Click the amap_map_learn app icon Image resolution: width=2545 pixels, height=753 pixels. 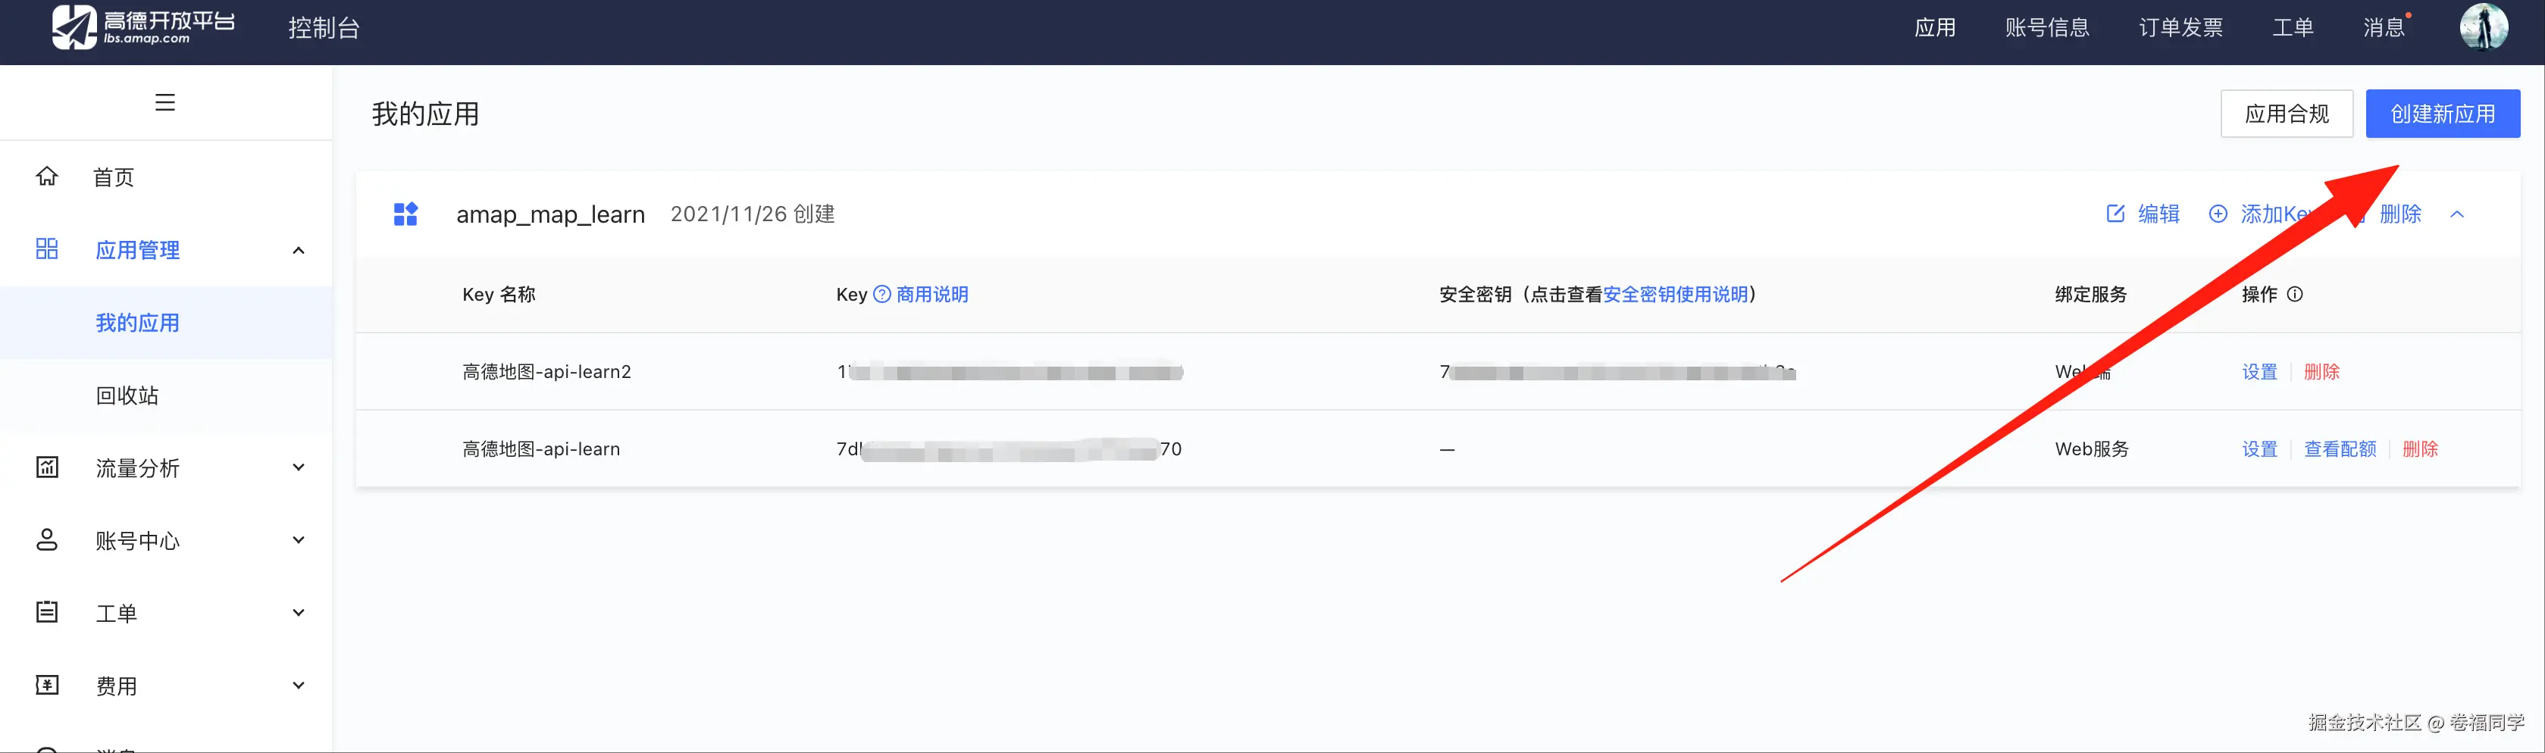tap(406, 214)
